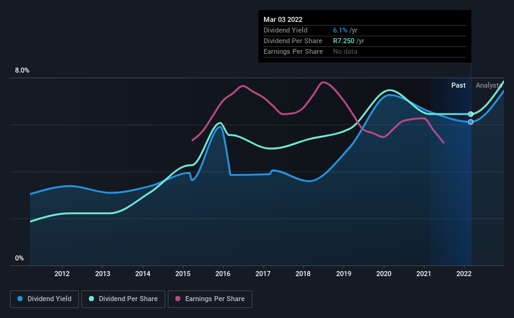Click the 8.0% y-axis label
Screen dimensions: 514x318
[22, 71]
